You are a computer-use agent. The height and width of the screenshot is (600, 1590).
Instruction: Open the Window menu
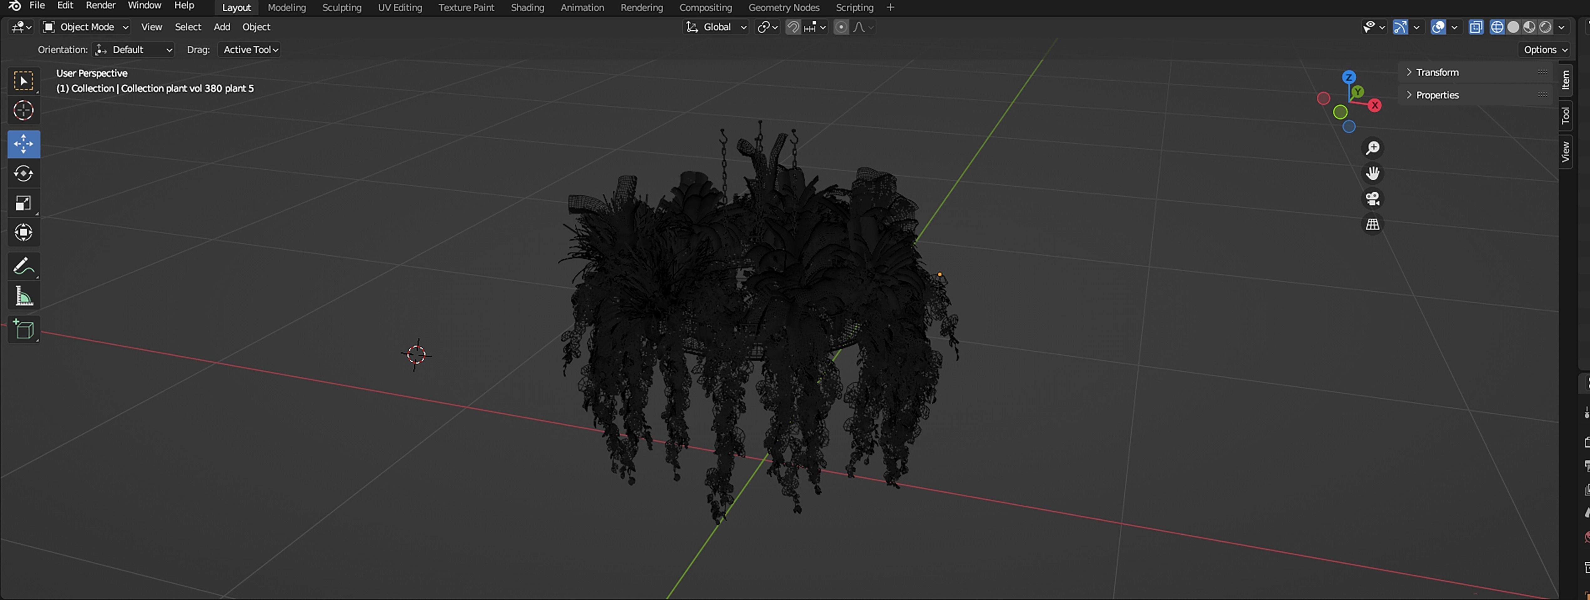click(x=144, y=6)
